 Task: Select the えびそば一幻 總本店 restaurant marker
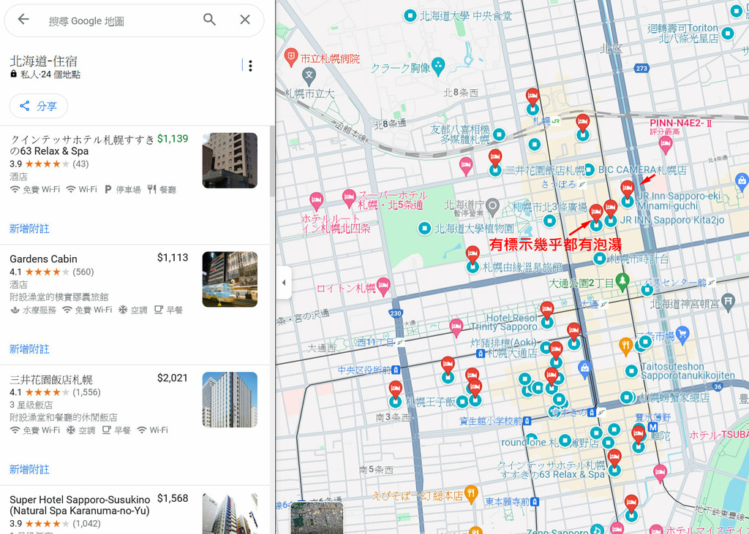[x=471, y=495]
